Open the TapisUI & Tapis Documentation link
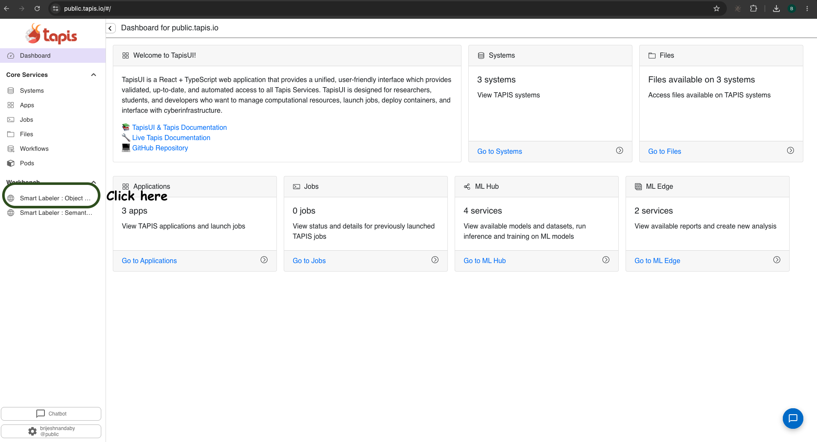817x442 pixels. [x=179, y=127]
